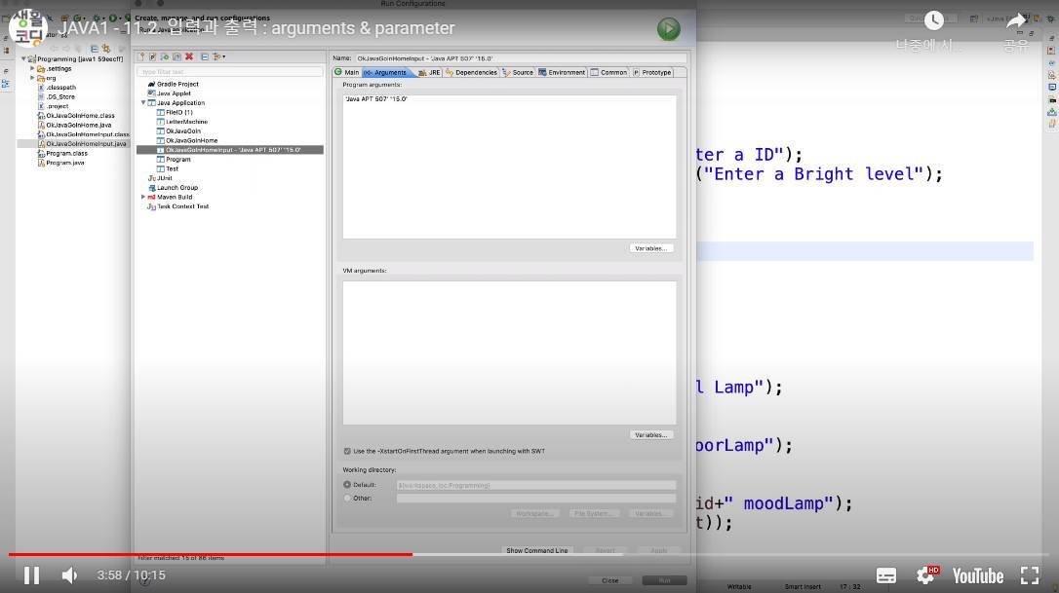Click New prototype icon
Screen dimensions: 1059x593
[x=153, y=56]
